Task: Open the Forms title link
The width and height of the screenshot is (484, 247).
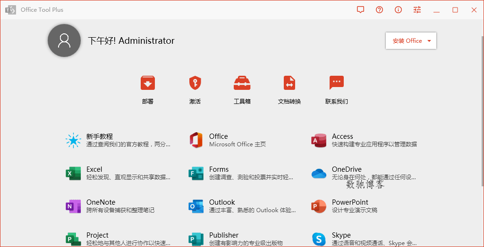Action: pos(219,169)
